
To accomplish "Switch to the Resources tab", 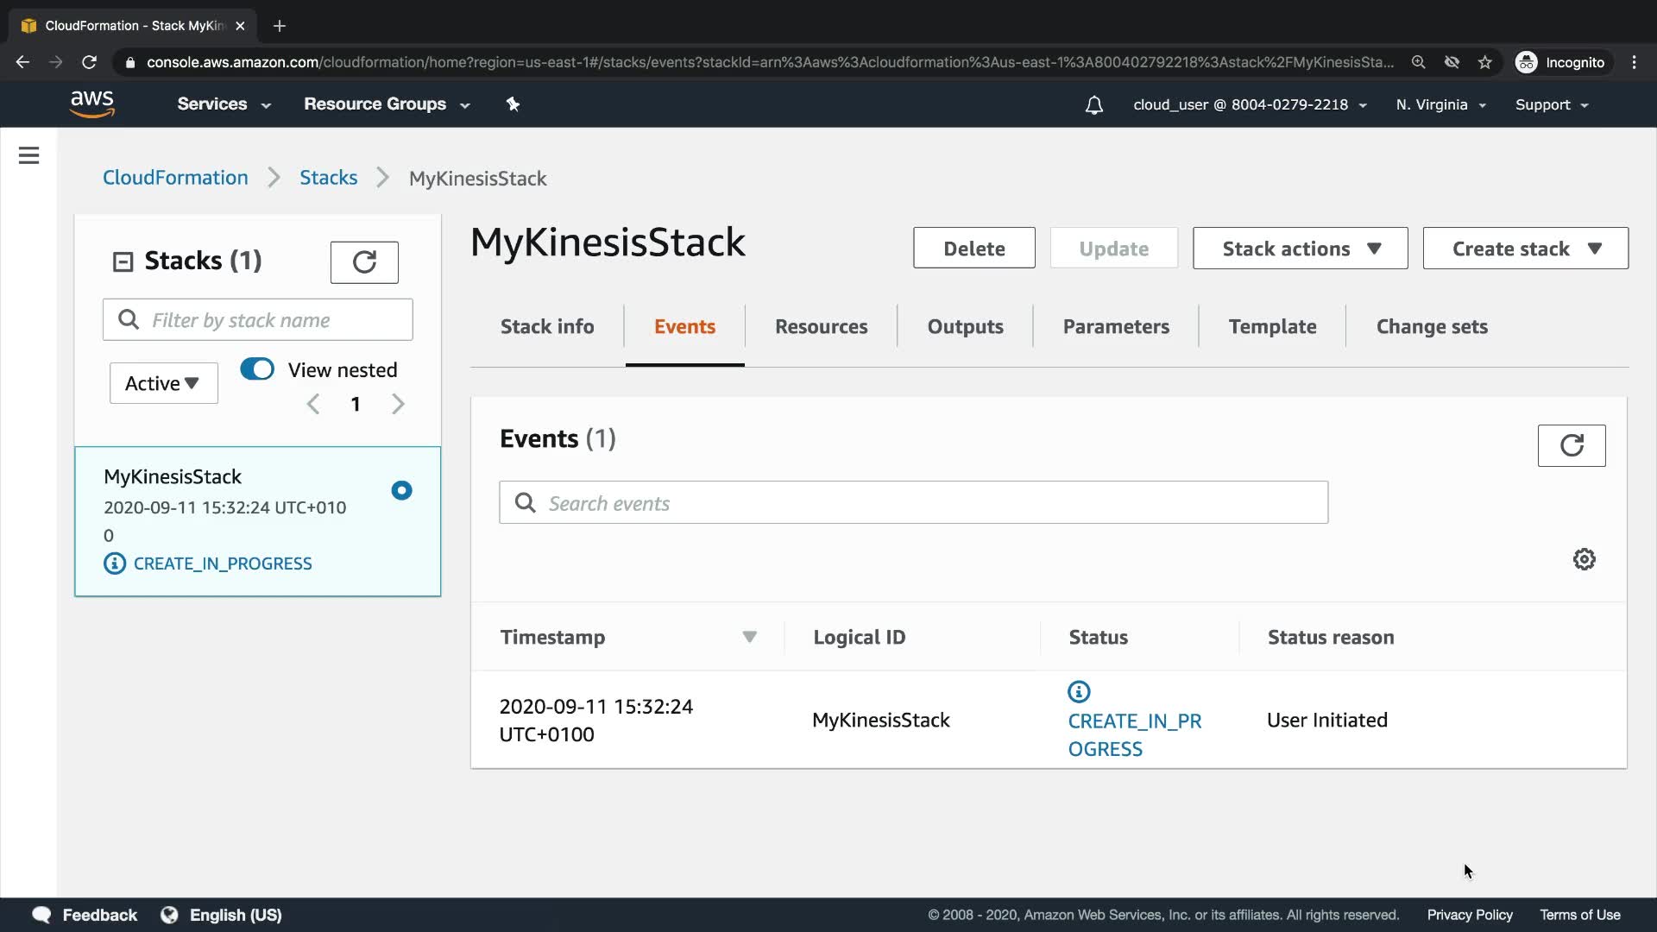I will [x=821, y=327].
